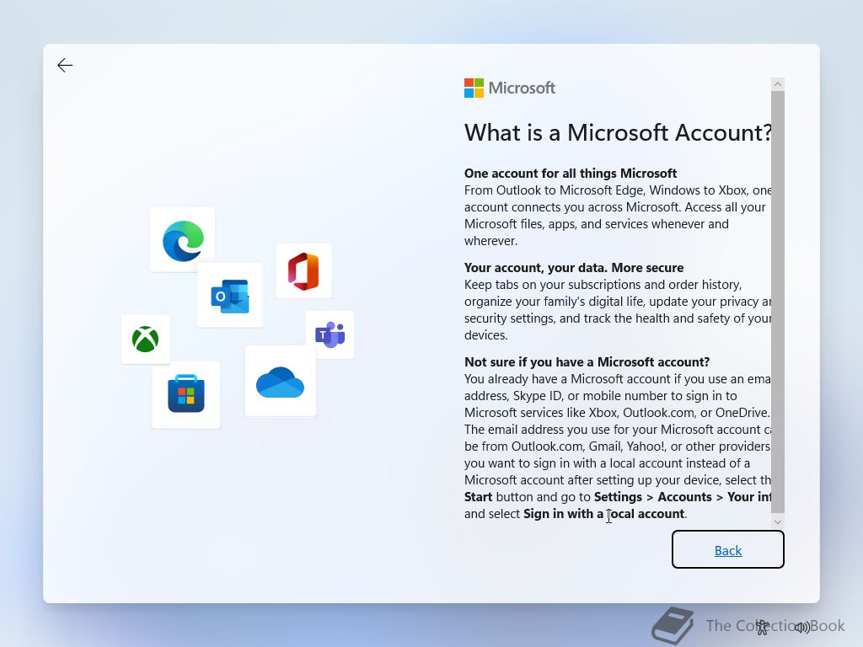Click the bold "Accounts" word in the text
The height and width of the screenshot is (647, 863).
[684, 497]
